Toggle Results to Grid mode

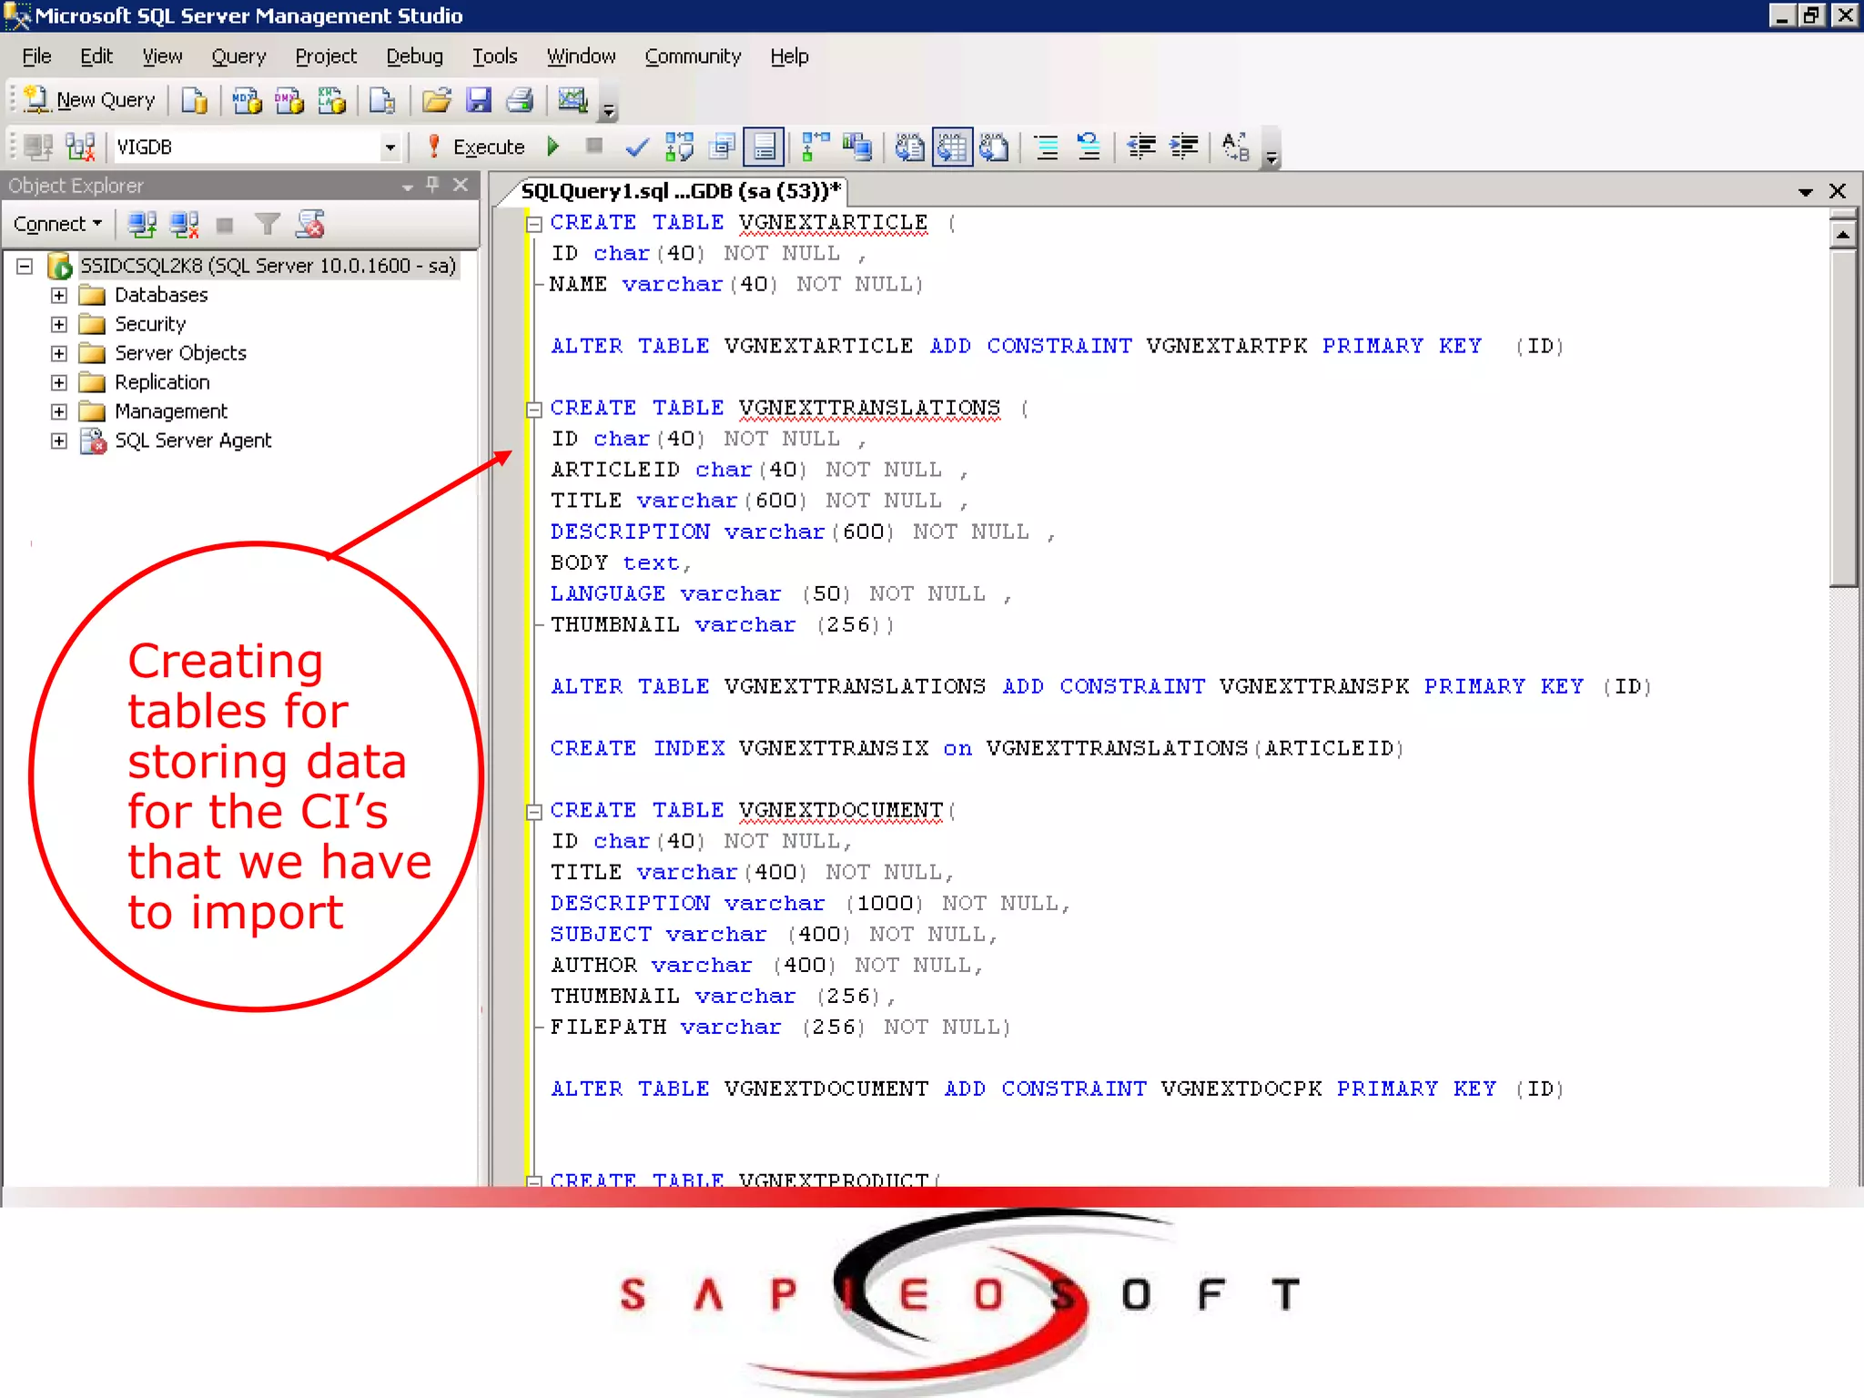tap(951, 147)
